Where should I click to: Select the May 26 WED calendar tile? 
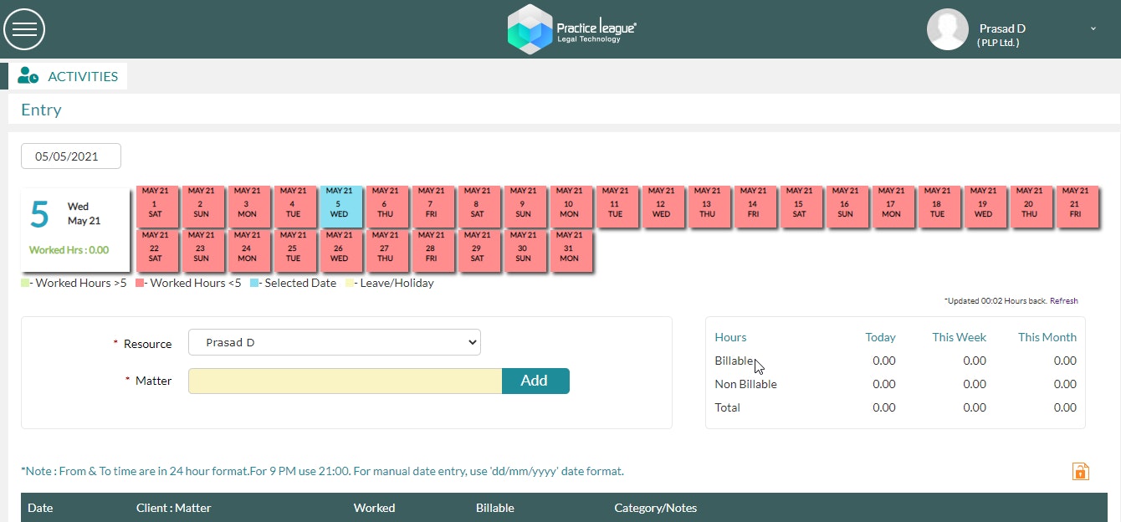(x=339, y=248)
